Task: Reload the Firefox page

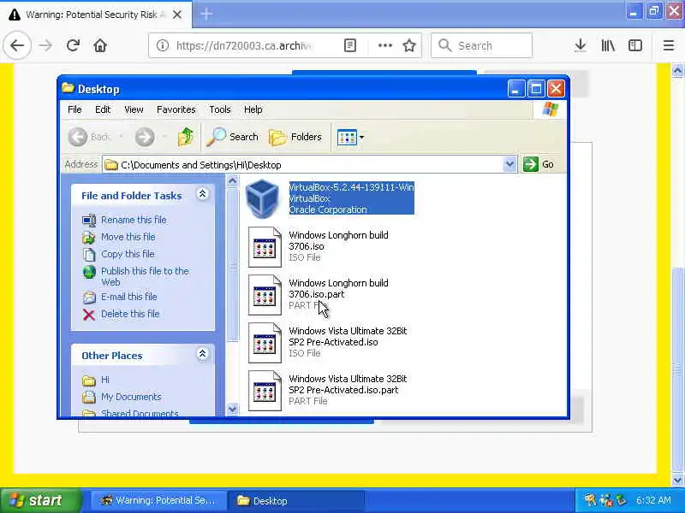Action: point(73,45)
